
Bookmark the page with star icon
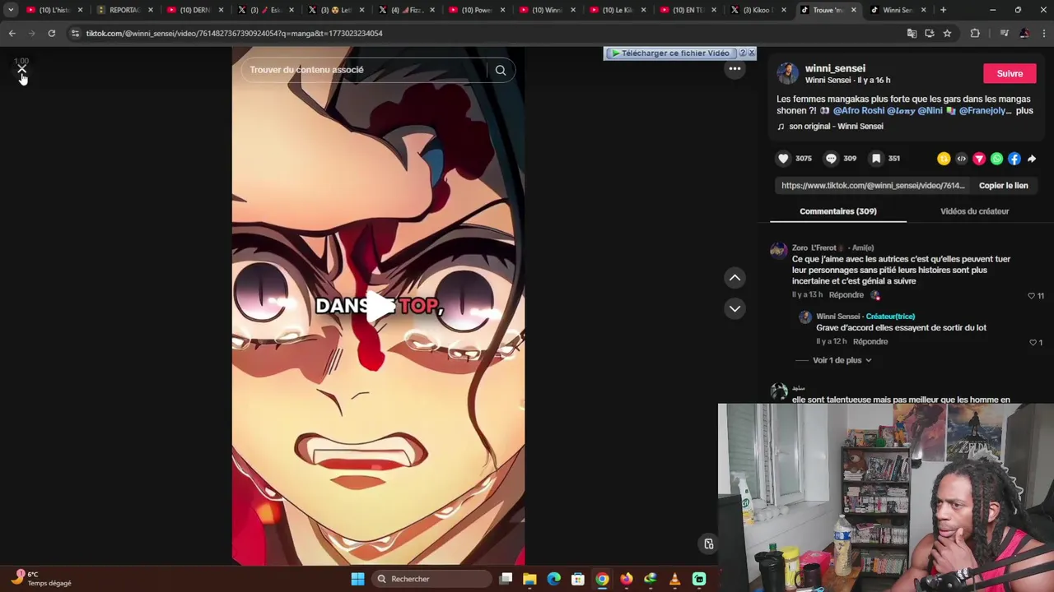coord(947,33)
